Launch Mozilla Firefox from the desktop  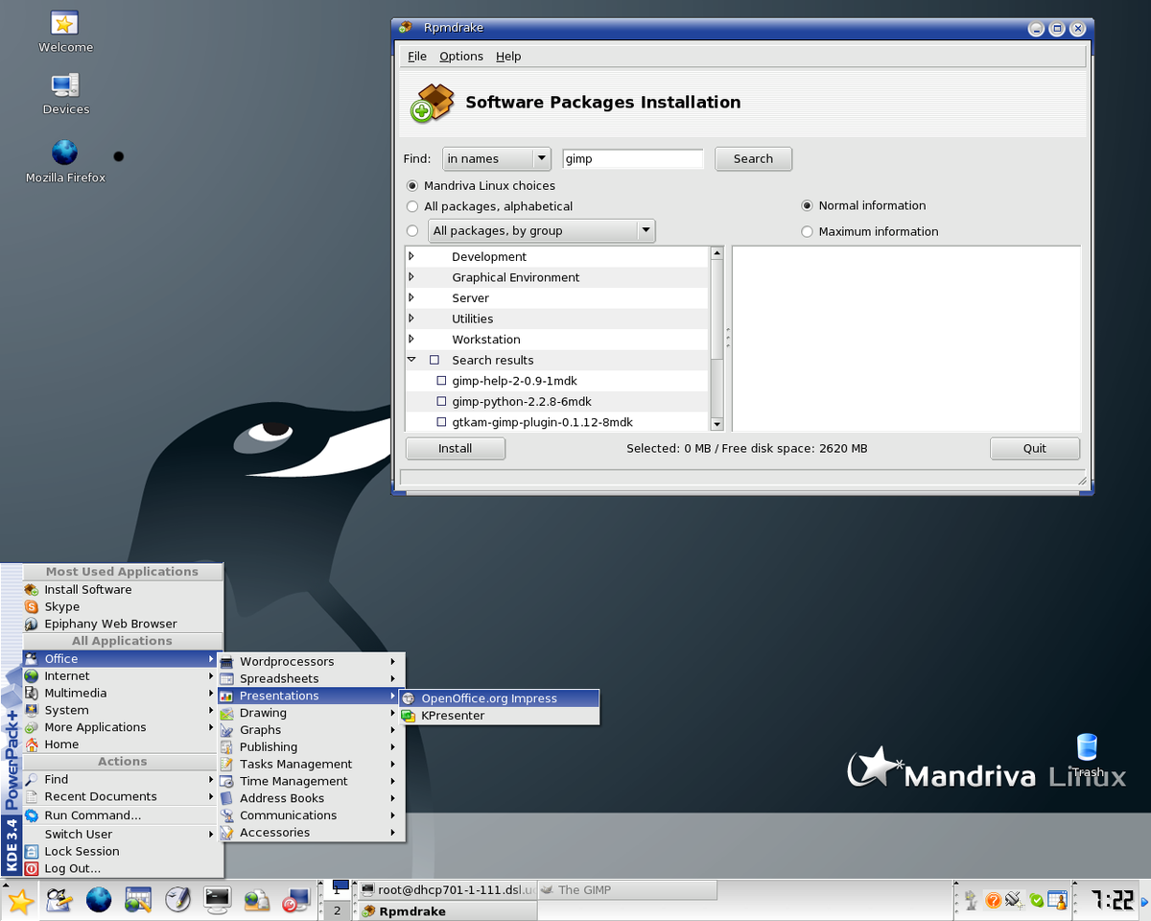(65, 161)
